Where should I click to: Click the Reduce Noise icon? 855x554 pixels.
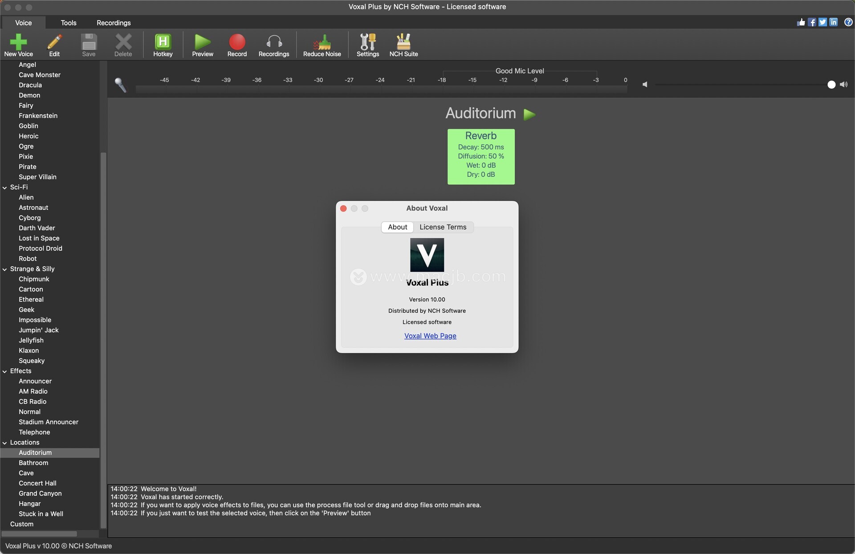point(322,42)
